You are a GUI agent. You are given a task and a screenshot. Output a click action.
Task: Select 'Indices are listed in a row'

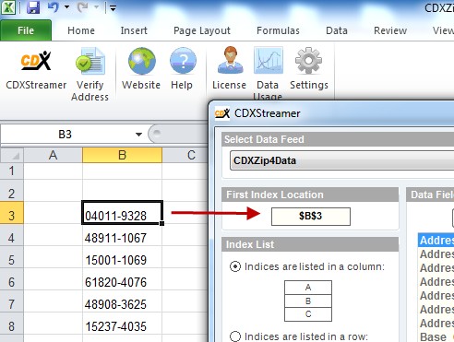pyautogui.click(x=235, y=336)
